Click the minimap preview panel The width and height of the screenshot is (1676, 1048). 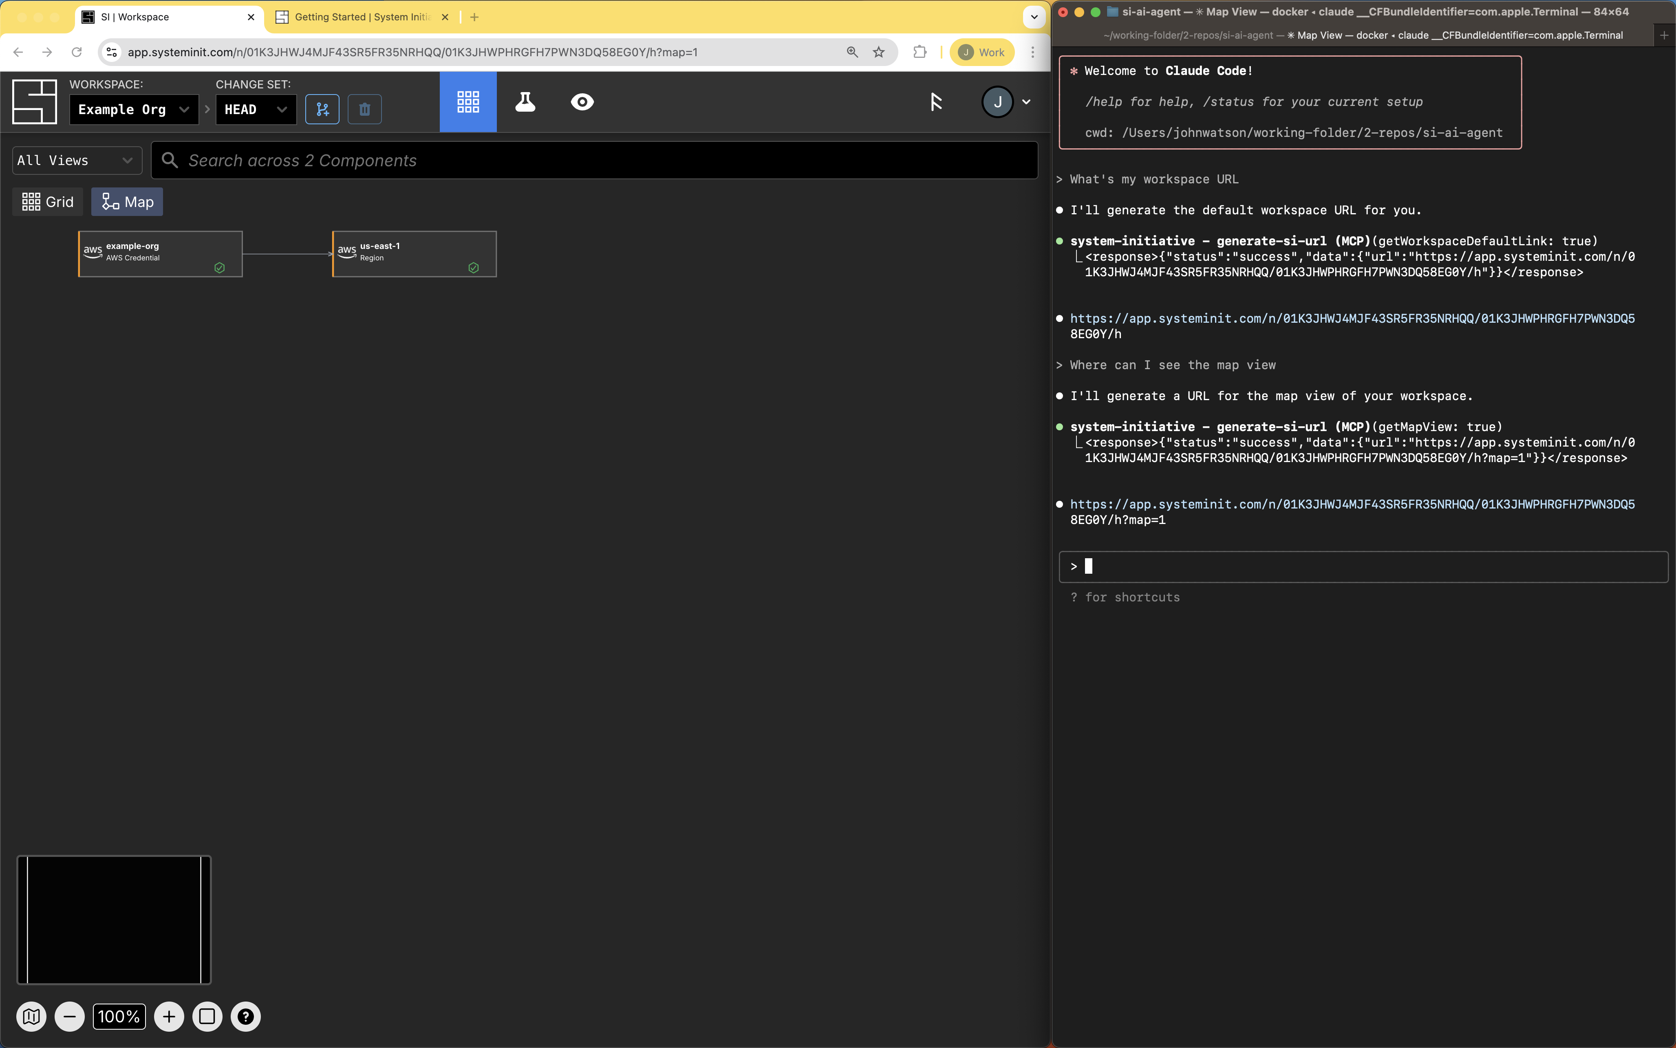point(114,920)
